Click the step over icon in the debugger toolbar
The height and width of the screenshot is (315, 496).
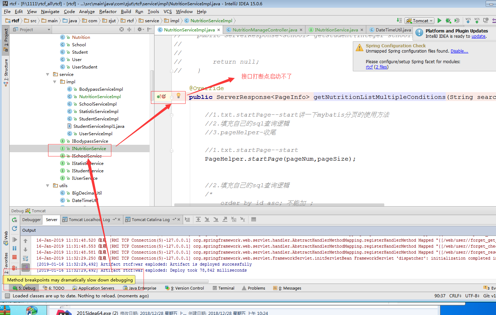pyautogui.click(x=198, y=219)
